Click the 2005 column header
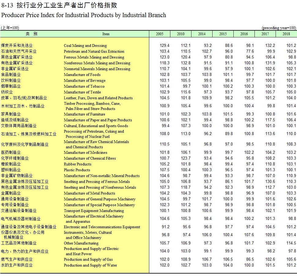The image size is (297, 280). 159,34
